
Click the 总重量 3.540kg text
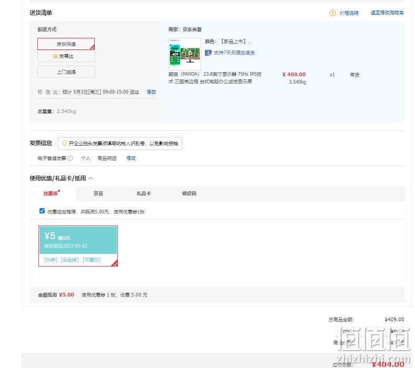tap(57, 111)
